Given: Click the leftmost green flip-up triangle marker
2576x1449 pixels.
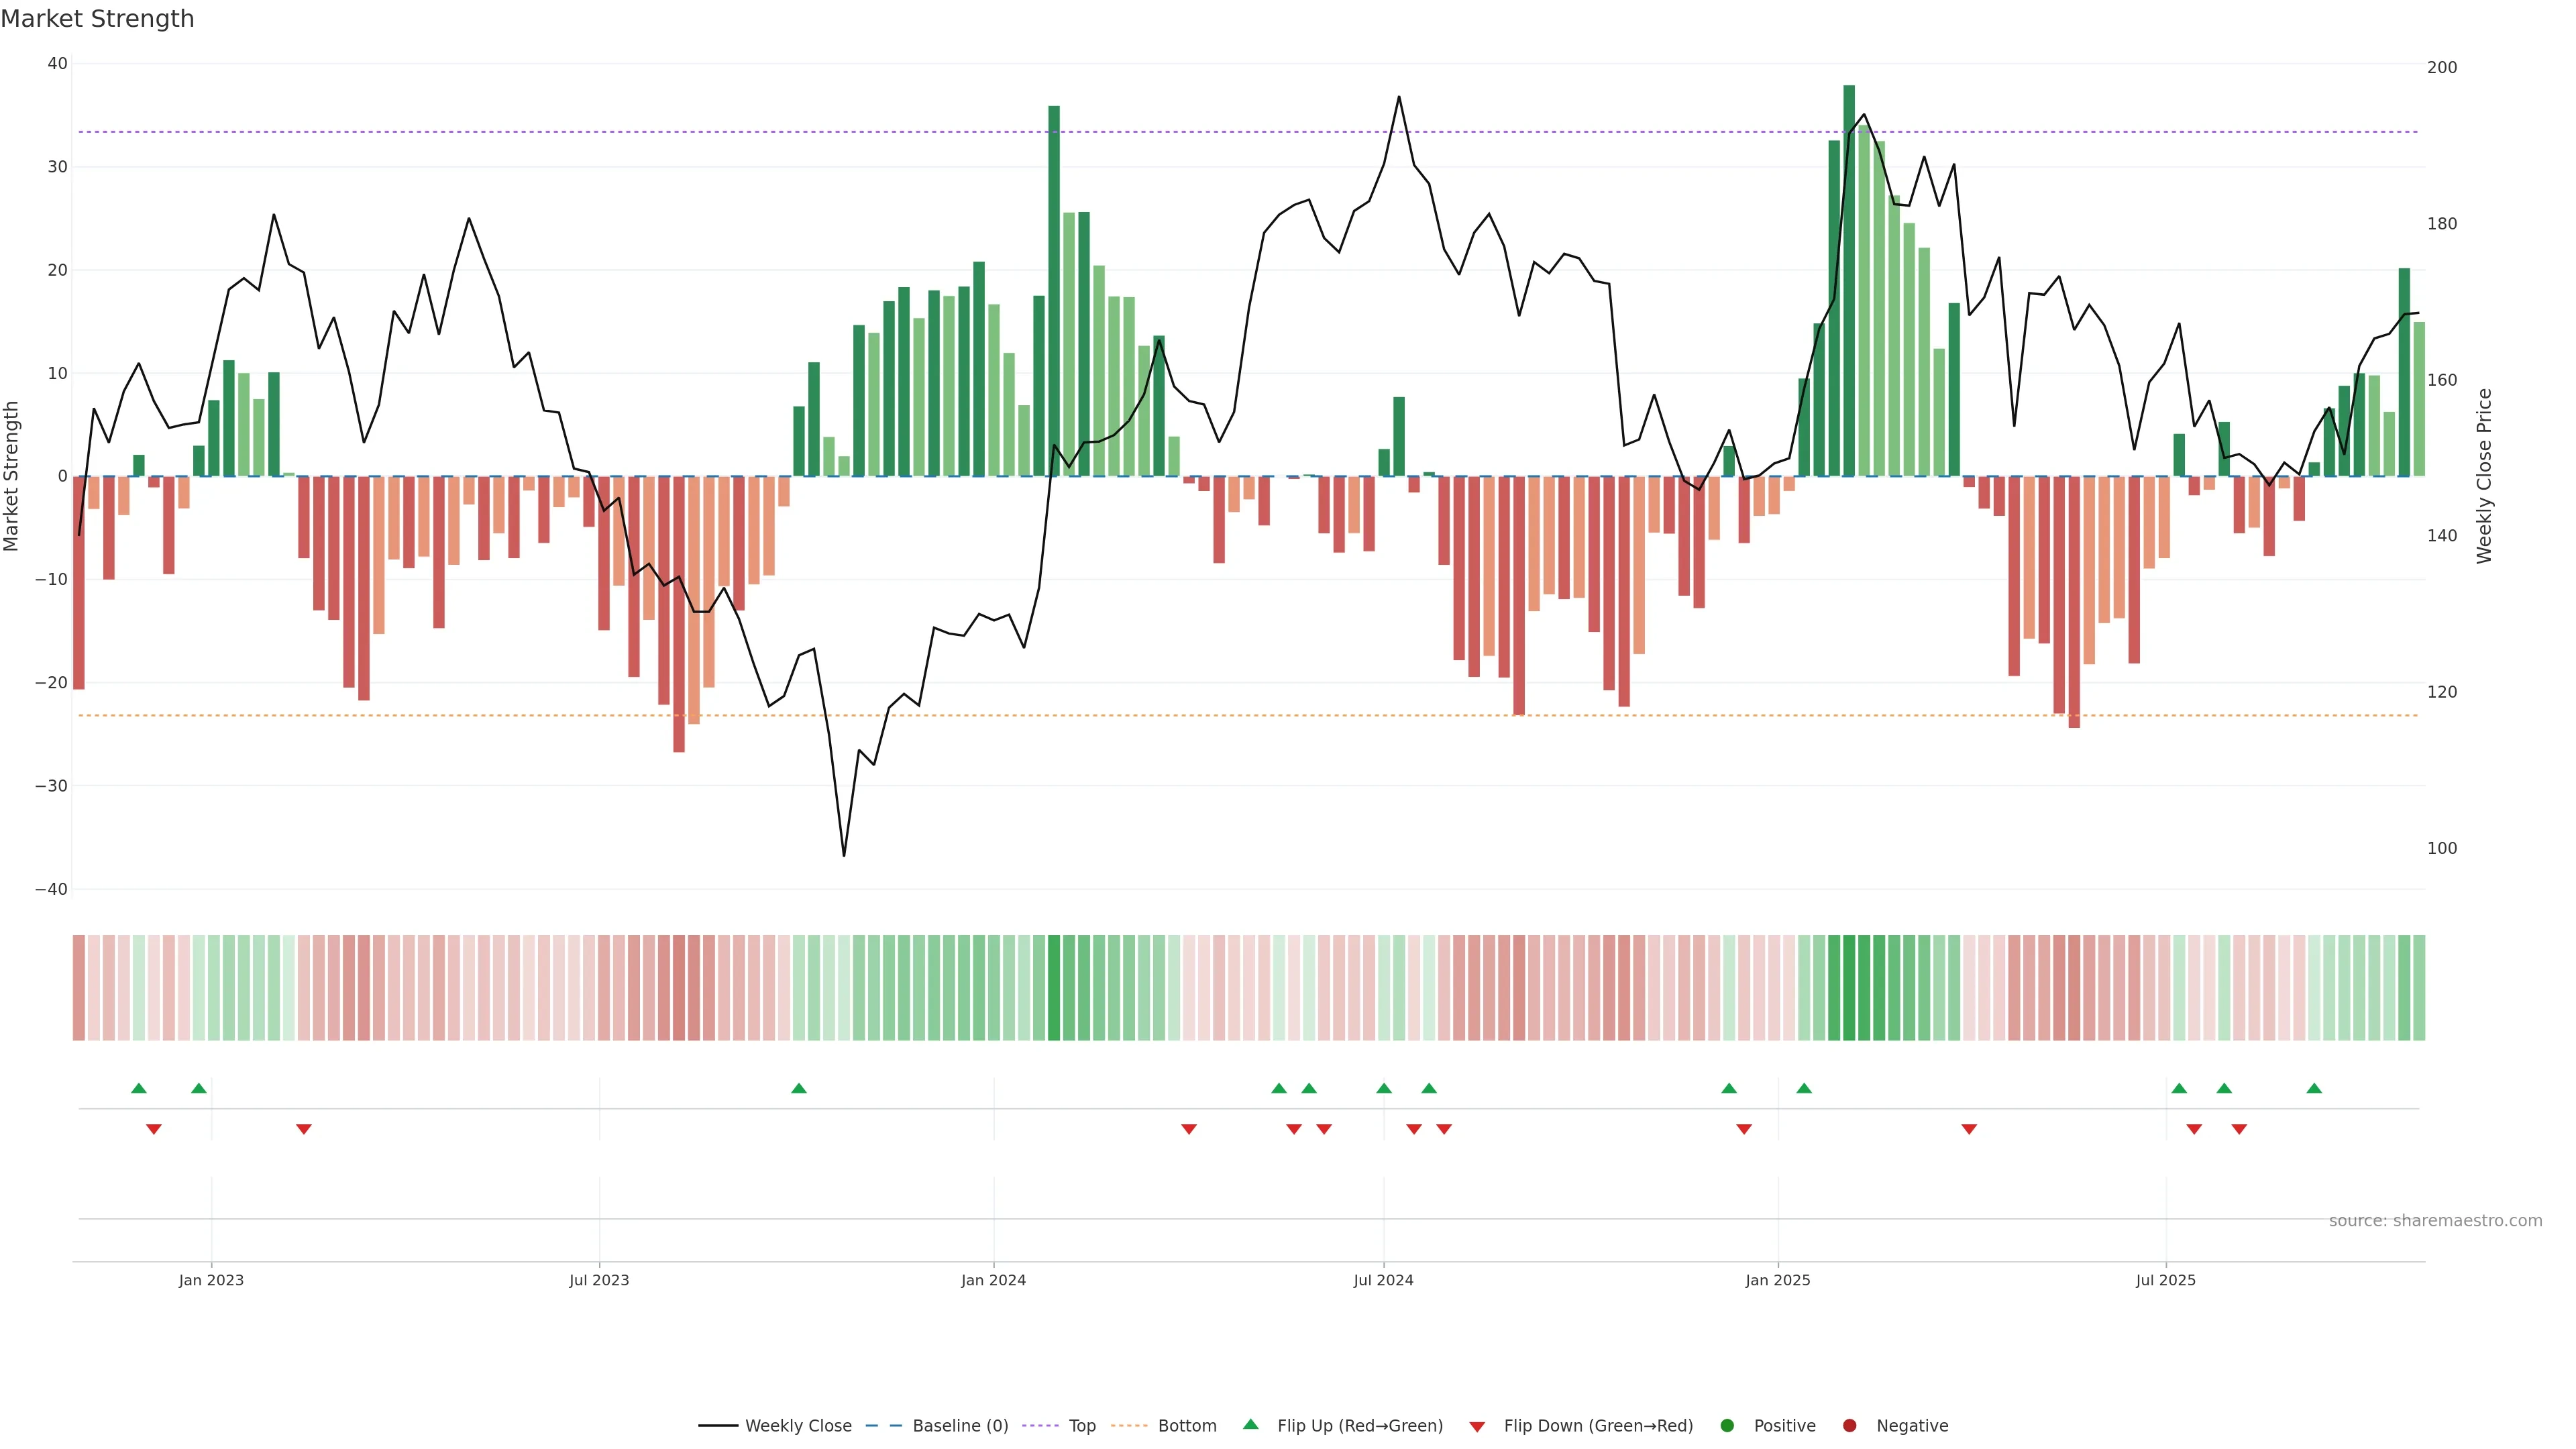Looking at the screenshot, I should 139,1088.
